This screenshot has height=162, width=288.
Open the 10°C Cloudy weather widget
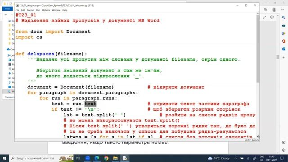click(x=219, y=158)
